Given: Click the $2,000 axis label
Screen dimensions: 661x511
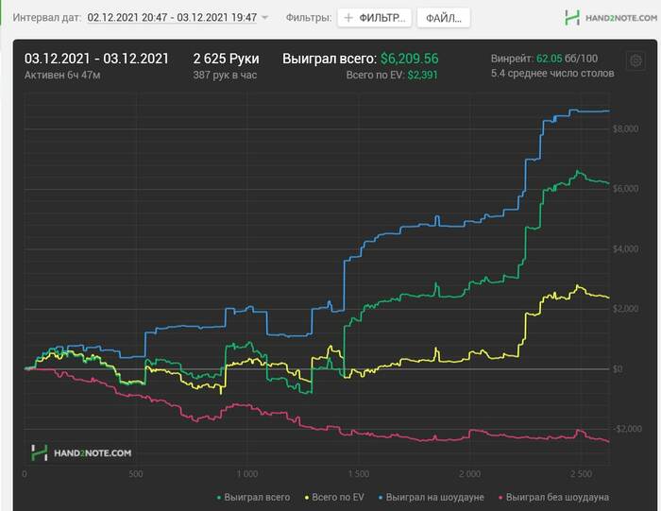Looking at the screenshot, I should (625, 309).
